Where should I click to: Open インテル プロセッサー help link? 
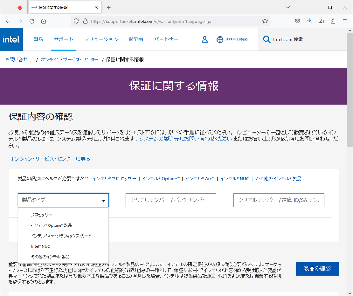click(x=114, y=179)
